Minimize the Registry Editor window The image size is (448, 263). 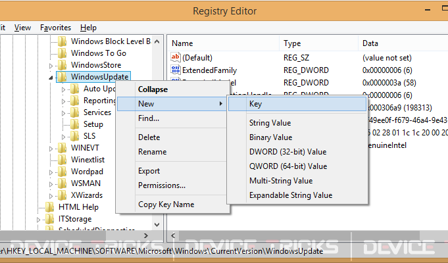pyautogui.click(x=428, y=11)
